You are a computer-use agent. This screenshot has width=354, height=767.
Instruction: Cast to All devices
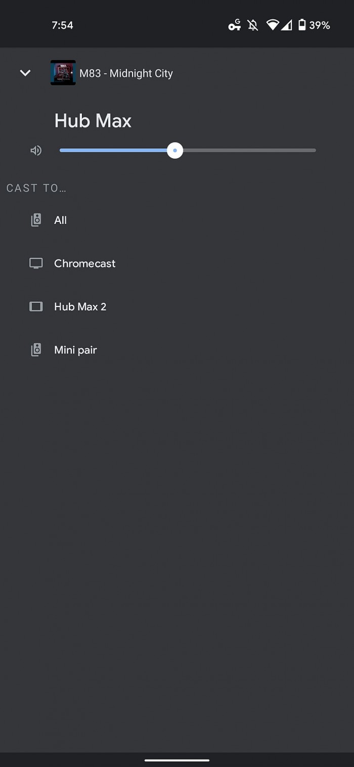click(61, 220)
